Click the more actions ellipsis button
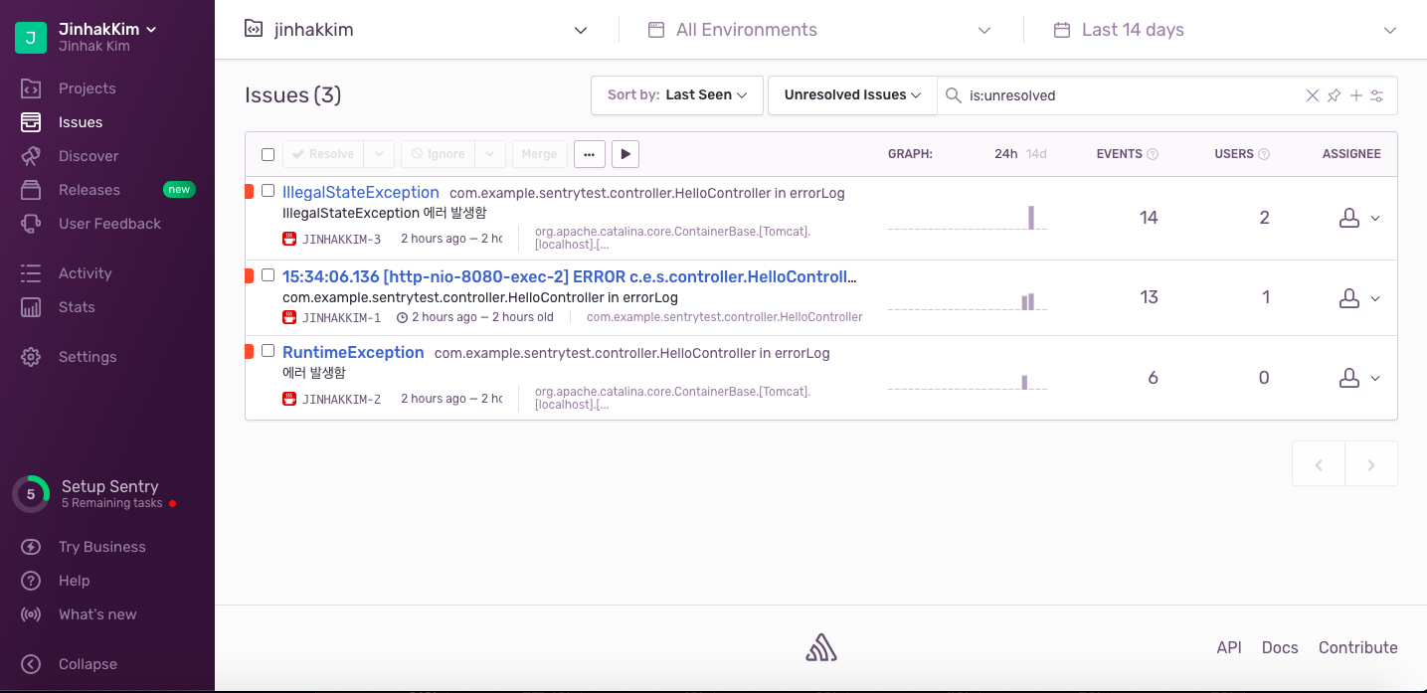Viewport: 1427px width, 693px height. coord(590,154)
